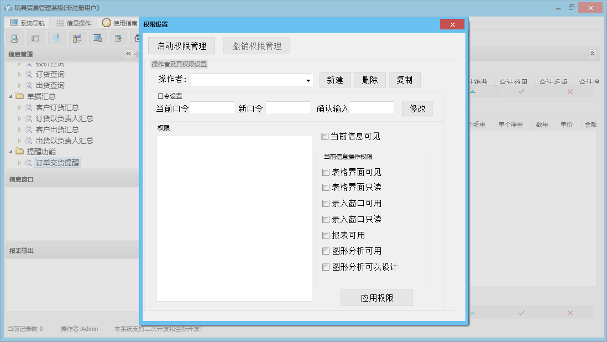
Task: Open the 操作者 dropdown list
Action: click(308, 81)
